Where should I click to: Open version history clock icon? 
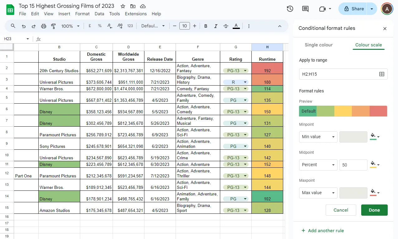click(x=290, y=9)
